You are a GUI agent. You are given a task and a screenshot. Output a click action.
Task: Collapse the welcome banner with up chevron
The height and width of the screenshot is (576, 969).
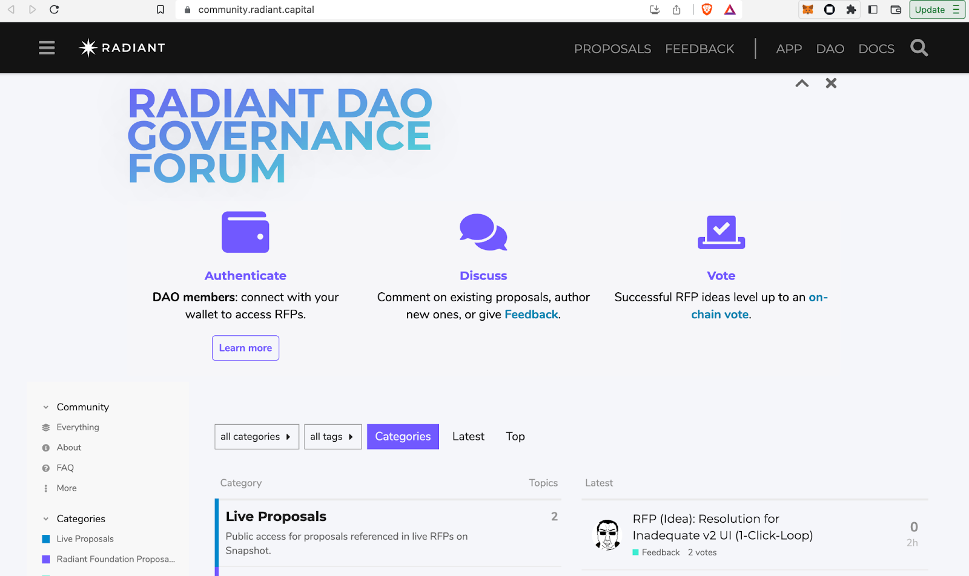click(802, 83)
